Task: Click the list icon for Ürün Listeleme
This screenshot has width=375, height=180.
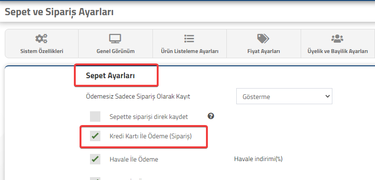Action: pyautogui.click(x=189, y=38)
